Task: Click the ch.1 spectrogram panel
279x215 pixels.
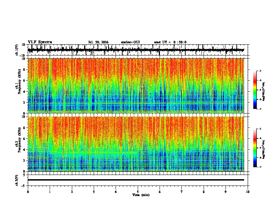Action: click(x=136, y=86)
